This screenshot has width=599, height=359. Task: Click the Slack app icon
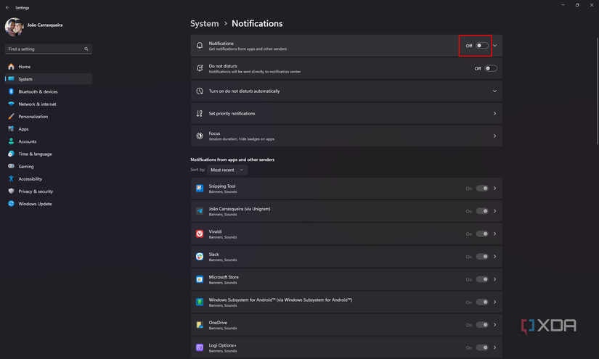200,256
